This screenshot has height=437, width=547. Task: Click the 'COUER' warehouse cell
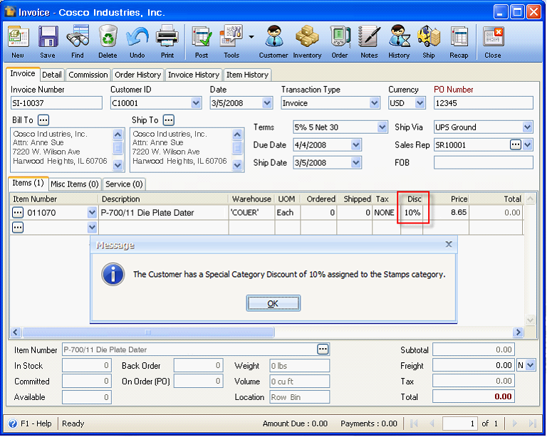coord(252,213)
